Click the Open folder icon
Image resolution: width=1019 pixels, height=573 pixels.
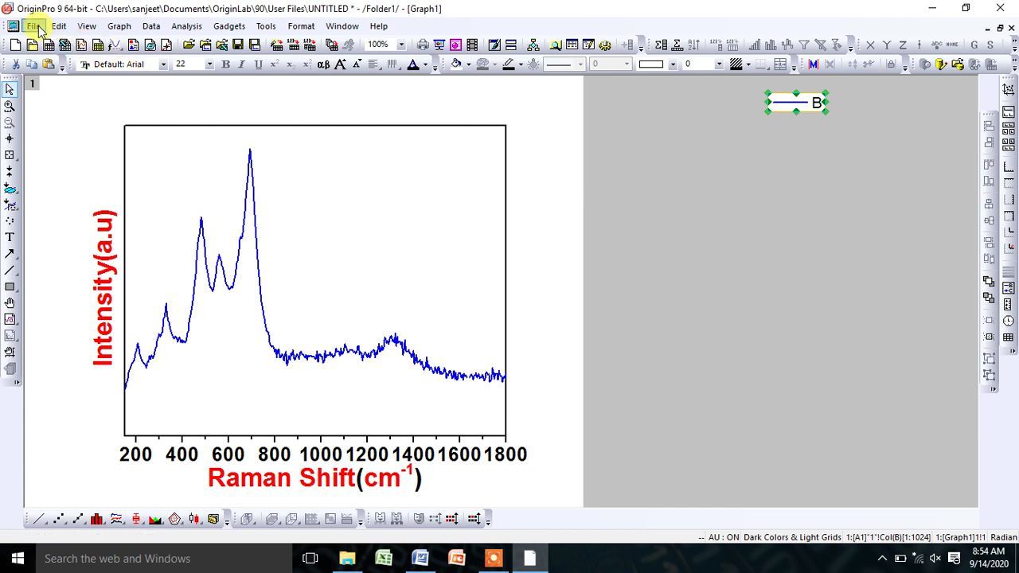pos(189,45)
